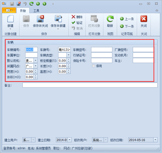Expand the 所属网点 dropdown

[x=35, y=66]
